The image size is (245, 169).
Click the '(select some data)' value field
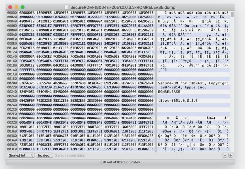click(70, 155)
